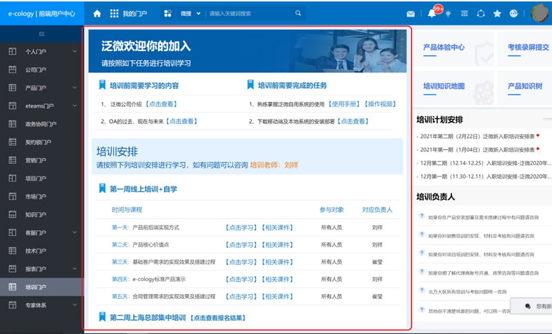Open the mail envelope icon
This screenshot has height=334, width=552.
click(411, 14)
